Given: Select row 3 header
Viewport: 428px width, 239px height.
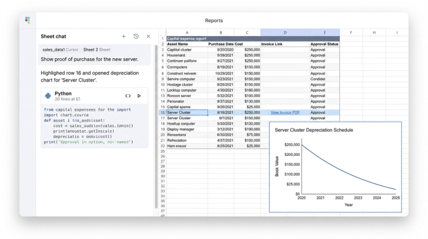Looking at the screenshot, I should click(163, 50).
